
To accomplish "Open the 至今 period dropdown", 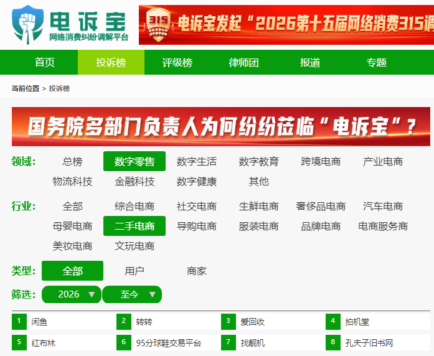I will coord(132,294).
